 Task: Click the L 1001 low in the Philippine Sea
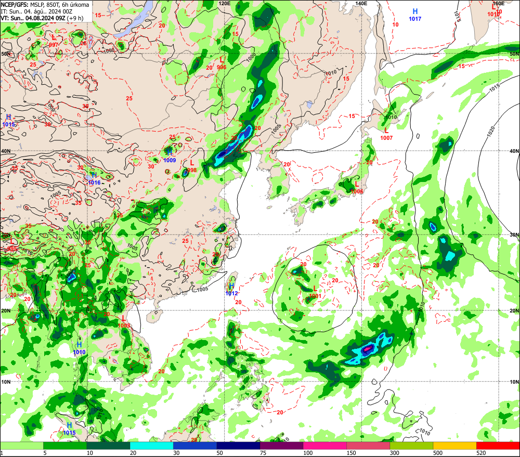[315, 293]
